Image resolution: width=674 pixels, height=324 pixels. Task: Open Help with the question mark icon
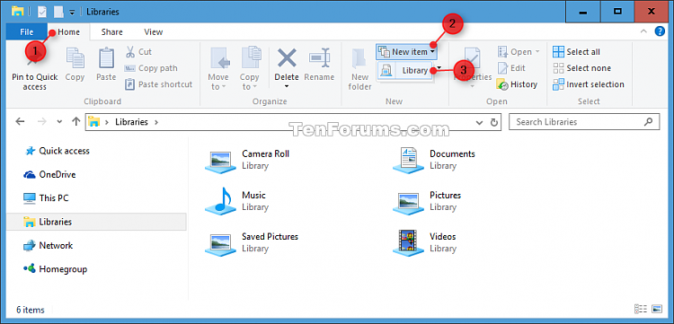click(x=660, y=31)
